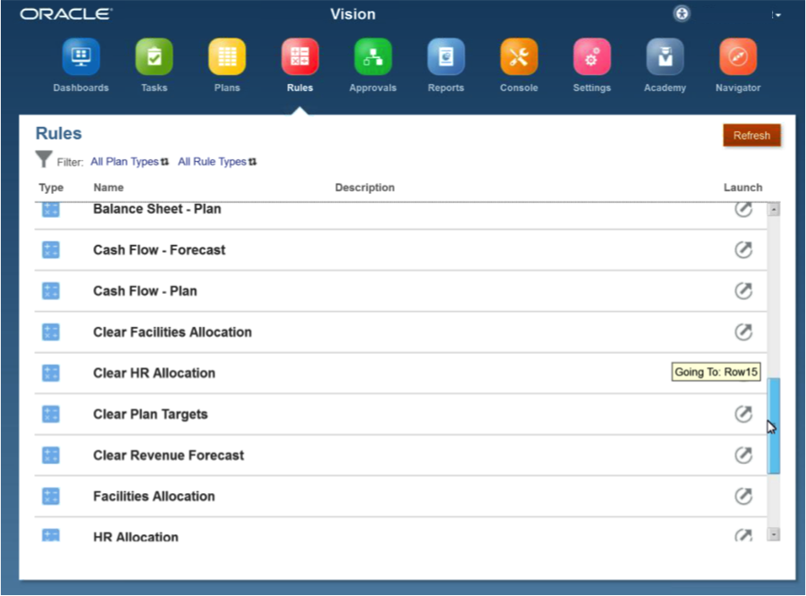Image resolution: width=806 pixels, height=596 pixels.
Task: Click the filter funnel icon
Action: coord(44,160)
